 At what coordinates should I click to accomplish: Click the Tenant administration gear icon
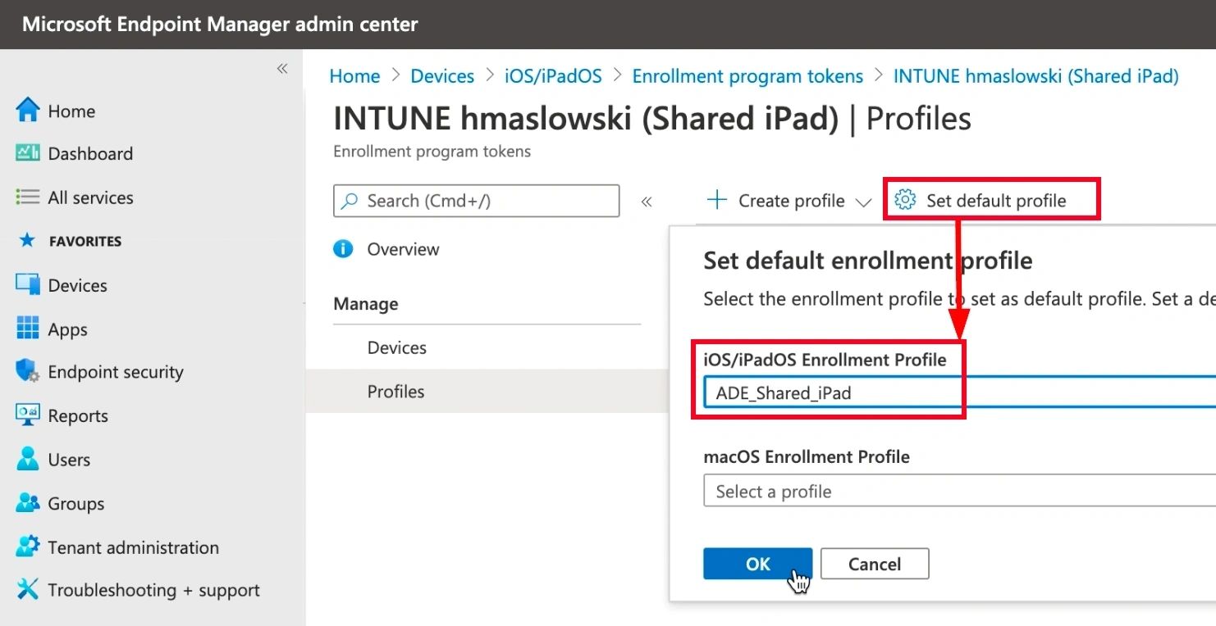[28, 547]
